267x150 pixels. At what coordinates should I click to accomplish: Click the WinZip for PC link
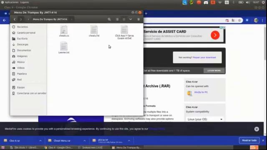[x=201, y=92]
